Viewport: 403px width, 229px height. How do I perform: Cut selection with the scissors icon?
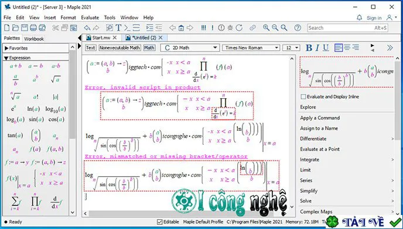pyautogui.click(x=56, y=27)
